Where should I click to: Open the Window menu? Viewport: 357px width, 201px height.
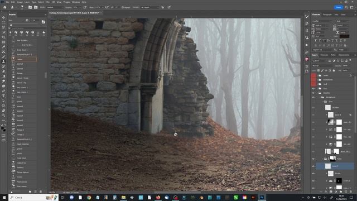(76, 2)
